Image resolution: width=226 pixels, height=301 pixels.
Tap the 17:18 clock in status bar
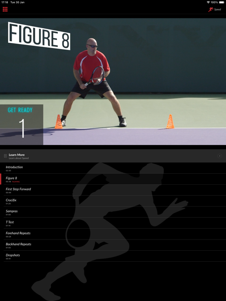[x=5, y=2]
